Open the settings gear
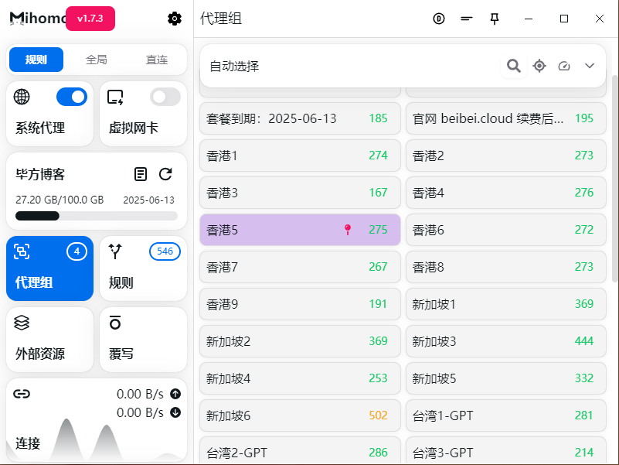619x465 pixels. (175, 19)
